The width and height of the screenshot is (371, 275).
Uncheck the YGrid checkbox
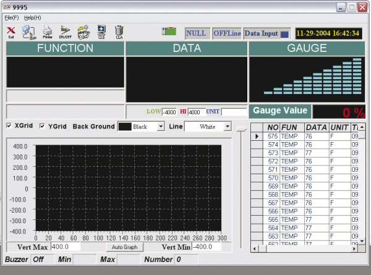(42, 126)
